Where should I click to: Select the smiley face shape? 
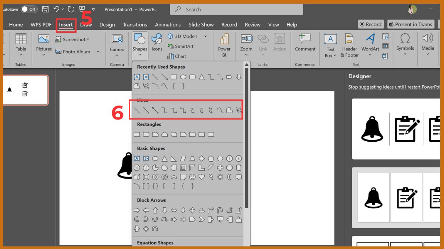click(x=192, y=177)
